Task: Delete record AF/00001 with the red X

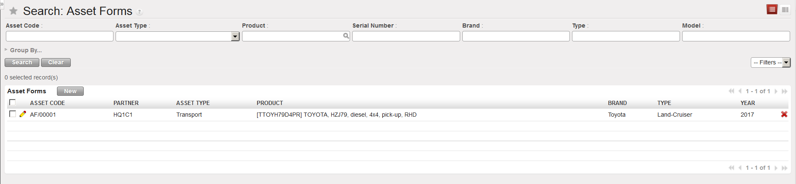Action: pyautogui.click(x=784, y=115)
